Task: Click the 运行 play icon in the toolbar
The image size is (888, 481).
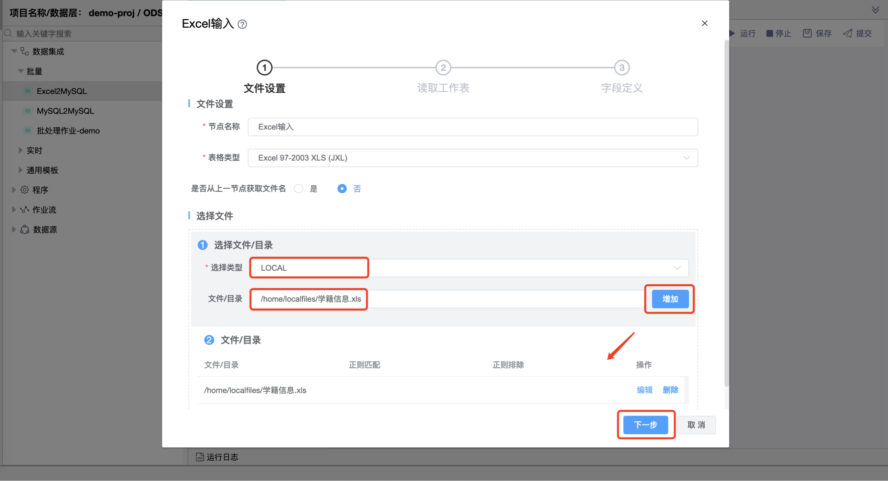Action: 732,34
